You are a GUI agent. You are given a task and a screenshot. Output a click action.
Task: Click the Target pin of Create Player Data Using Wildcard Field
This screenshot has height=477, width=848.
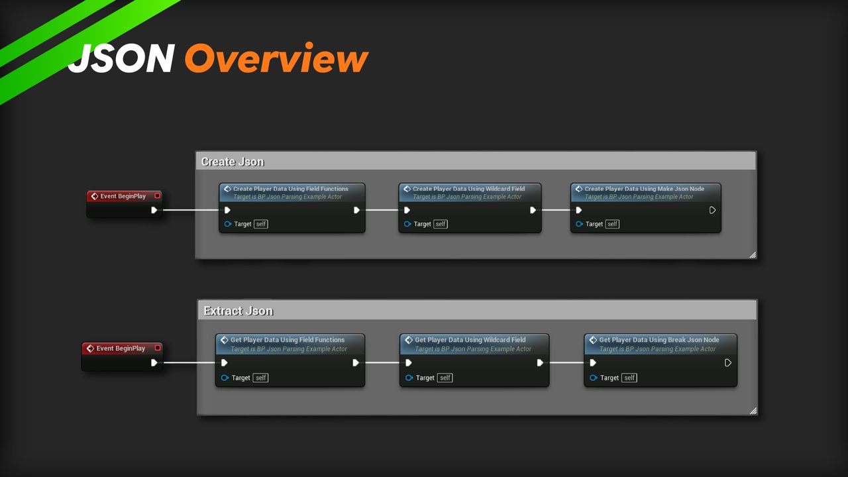407,224
